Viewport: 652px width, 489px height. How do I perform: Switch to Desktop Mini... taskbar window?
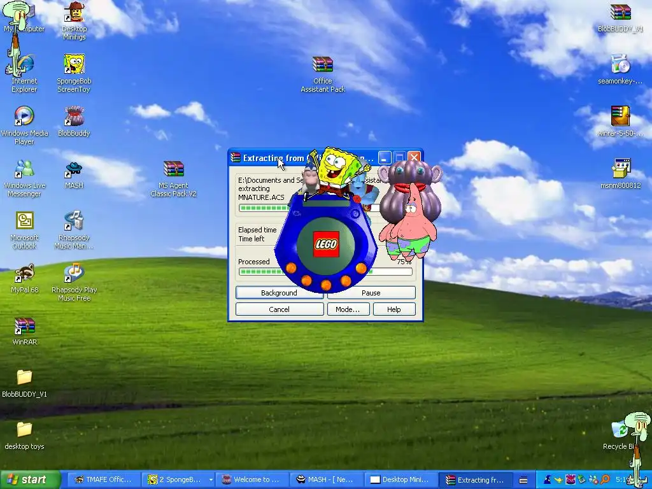tap(400, 479)
